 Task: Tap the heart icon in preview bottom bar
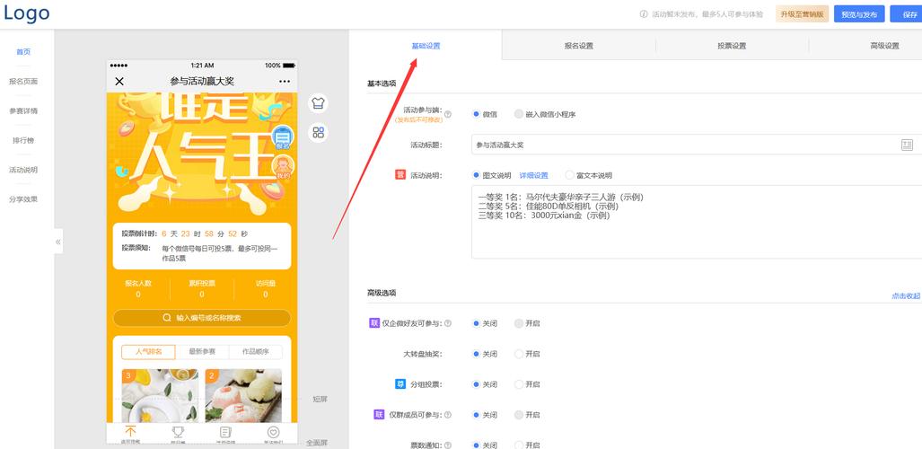pos(273,434)
